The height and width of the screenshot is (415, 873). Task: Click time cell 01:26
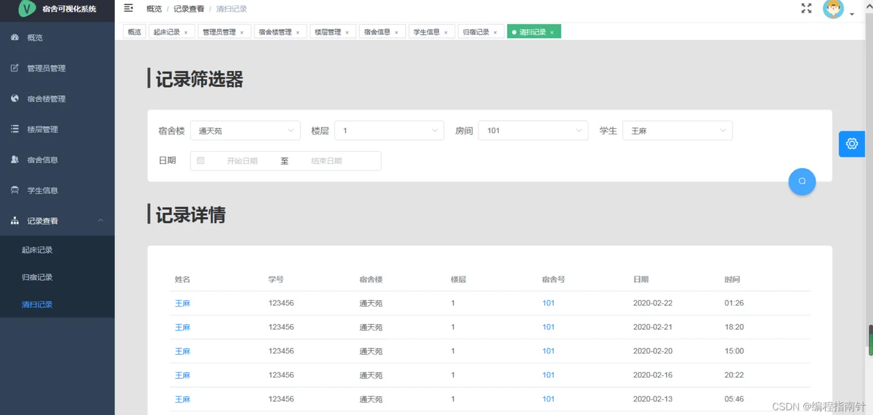pos(734,304)
